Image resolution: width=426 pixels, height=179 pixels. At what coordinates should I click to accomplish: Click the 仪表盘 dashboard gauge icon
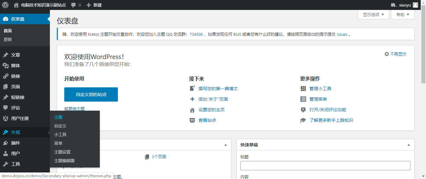[6, 19]
